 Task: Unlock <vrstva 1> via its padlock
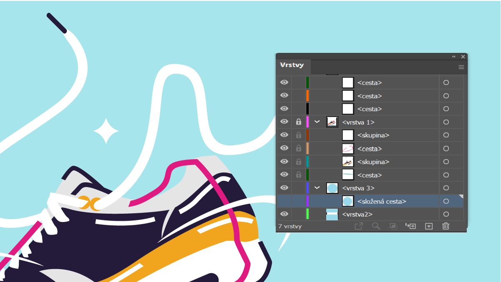[298, 122]
